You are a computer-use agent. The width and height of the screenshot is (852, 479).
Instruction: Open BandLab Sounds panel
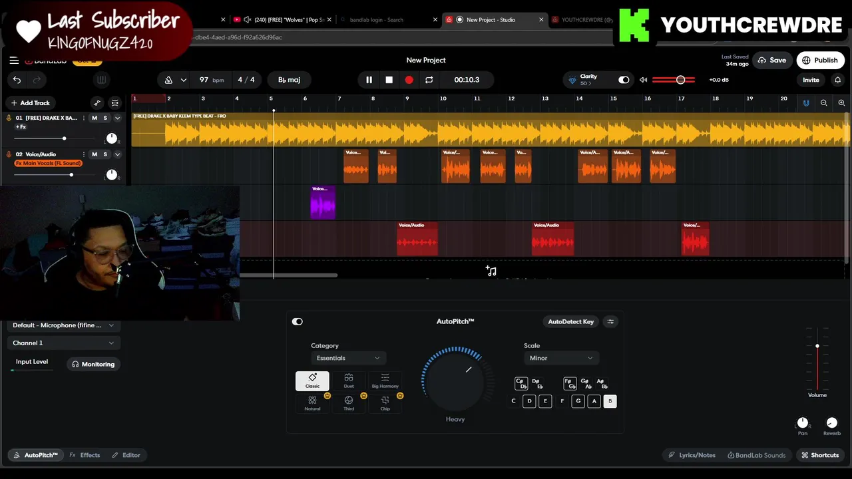click(x=756, y=455)
